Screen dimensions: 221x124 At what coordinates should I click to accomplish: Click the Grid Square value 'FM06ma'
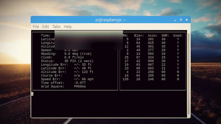click(x=80, y=86)
